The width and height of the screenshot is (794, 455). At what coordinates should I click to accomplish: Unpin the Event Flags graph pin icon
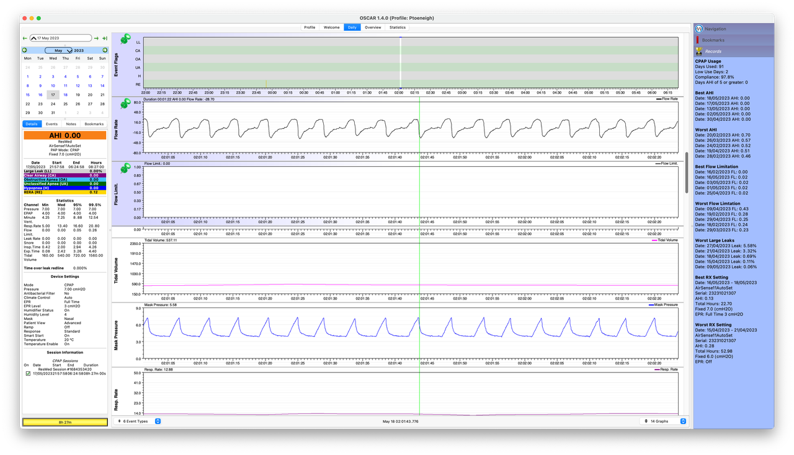point(126,39)
